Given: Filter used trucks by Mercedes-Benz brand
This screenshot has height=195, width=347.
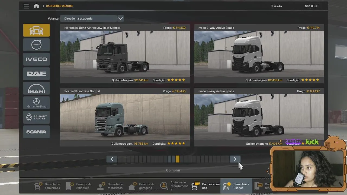Looking at the screenshot, I should 36,103.
